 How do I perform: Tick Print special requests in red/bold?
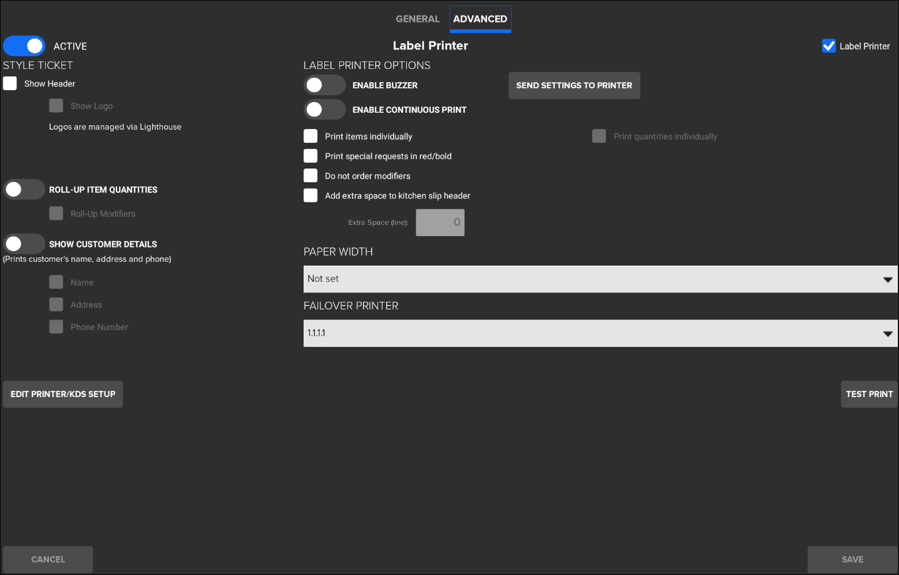click(x=311, y=156)
